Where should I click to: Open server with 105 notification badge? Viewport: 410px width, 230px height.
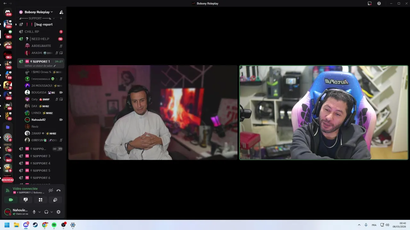8,44
